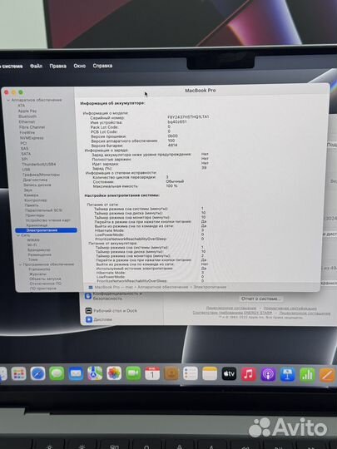
Task: Select FireWire in the sidebar
Action: [27, 132]
